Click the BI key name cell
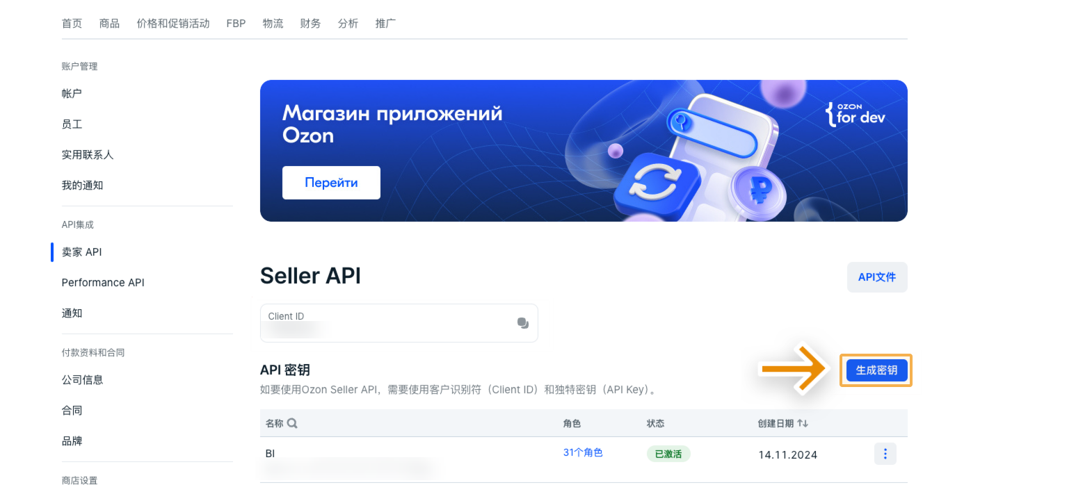Image resolution: width=1092 pixels, height=485 pixels. (270, 454)
